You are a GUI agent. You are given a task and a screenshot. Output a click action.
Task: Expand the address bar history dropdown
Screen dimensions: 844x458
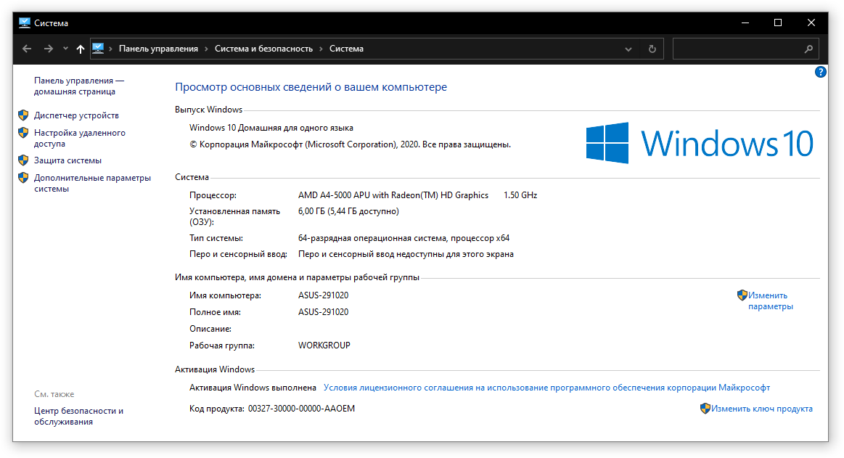point(628,49)
